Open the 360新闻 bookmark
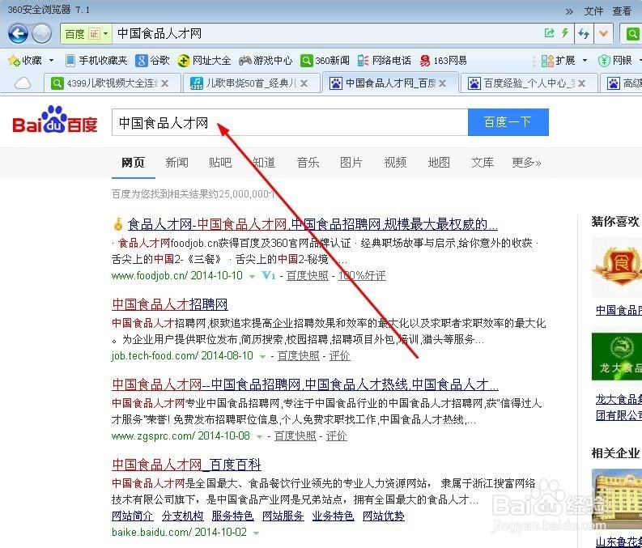This screenshot has height=548, width=642. coord(325,61)
